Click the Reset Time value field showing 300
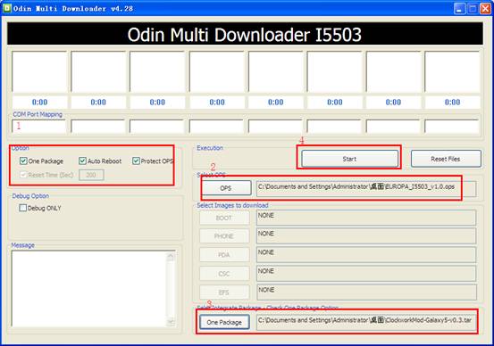This screenshot has height=346, width=494. pyautogui.click(x=91, y=175)
